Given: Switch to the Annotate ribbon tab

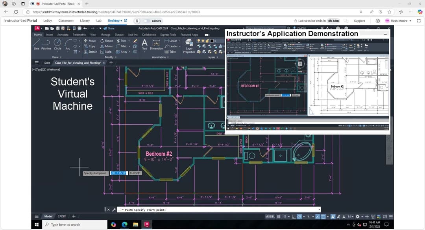Looking at the screenshot, I should pyautogui.click(x=63, y=35).
